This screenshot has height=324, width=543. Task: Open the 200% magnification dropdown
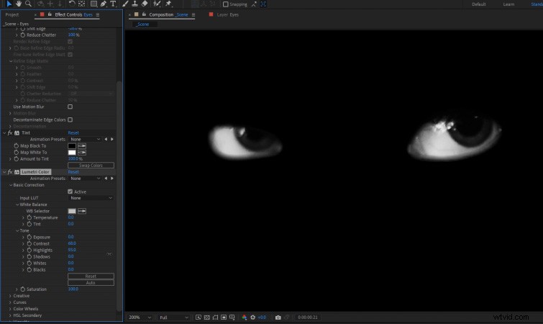(x=140, y=318)
